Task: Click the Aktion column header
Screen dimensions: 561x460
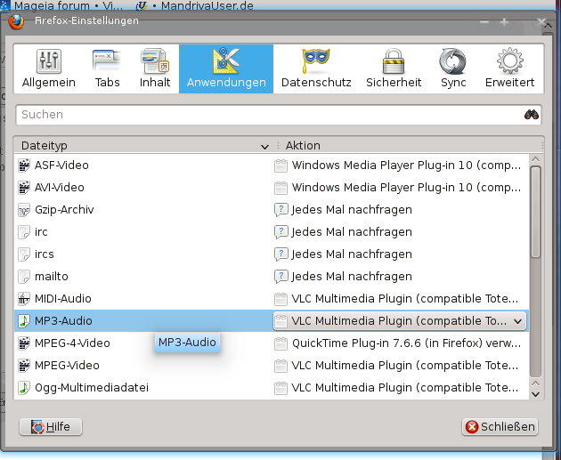Action: click(410, 145)
